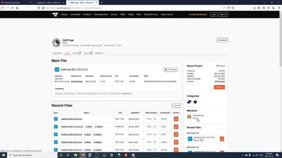Open the update post link in the changelog
Screen dimensions: 282x158
127,93
